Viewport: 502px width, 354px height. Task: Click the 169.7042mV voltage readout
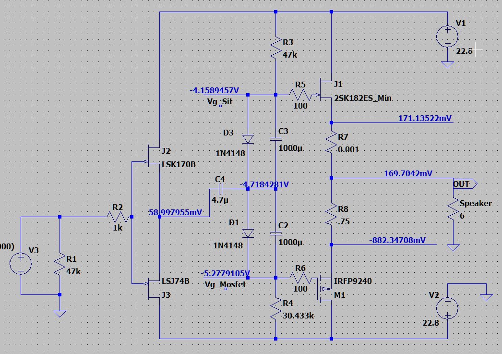pyautogui.click(x=408, y=173)
